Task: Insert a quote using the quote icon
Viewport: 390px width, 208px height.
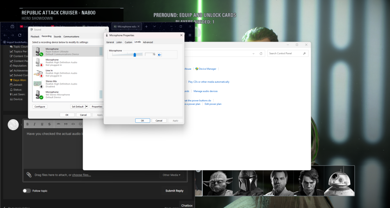Action: pyautogui.click(x=66, y=124)
